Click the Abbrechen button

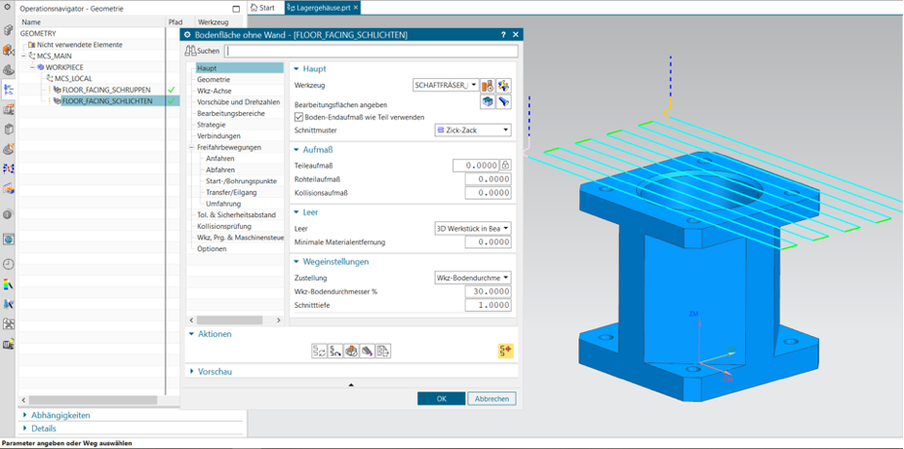coord(491,398)
